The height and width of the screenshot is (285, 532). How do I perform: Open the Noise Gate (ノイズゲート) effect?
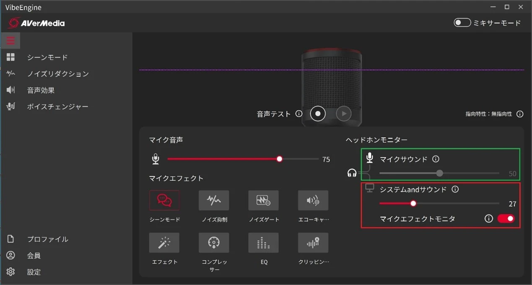coord(263,200)
